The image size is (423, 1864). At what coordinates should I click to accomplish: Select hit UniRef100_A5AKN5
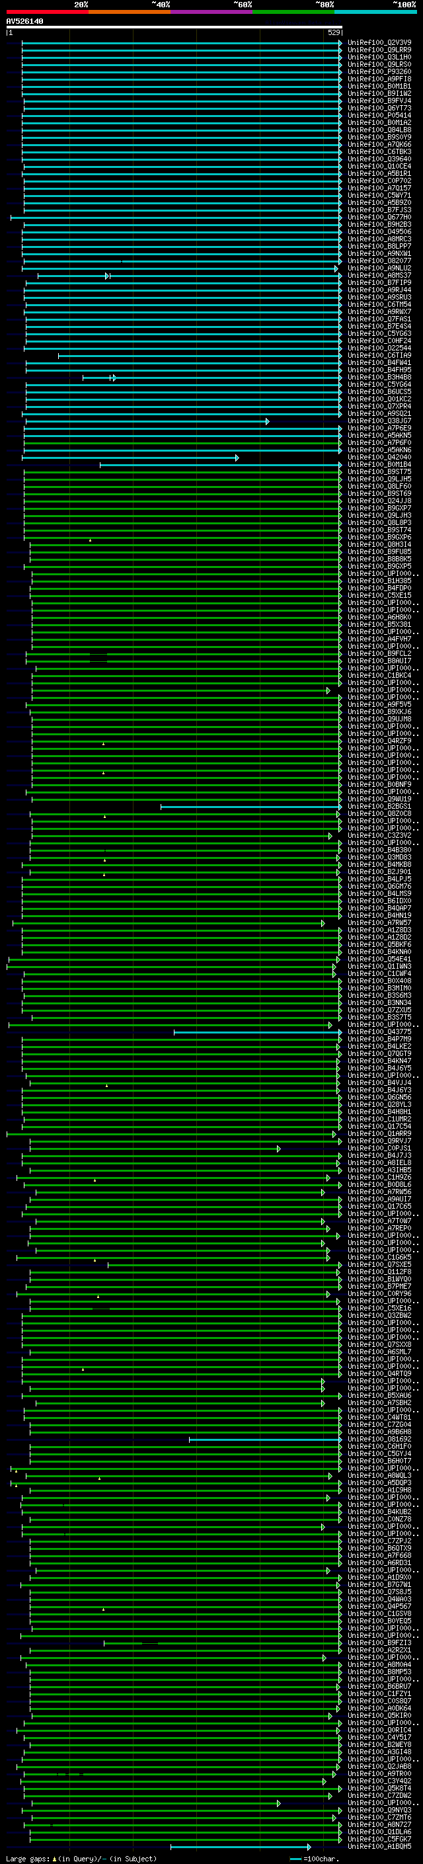coord(379,436)
